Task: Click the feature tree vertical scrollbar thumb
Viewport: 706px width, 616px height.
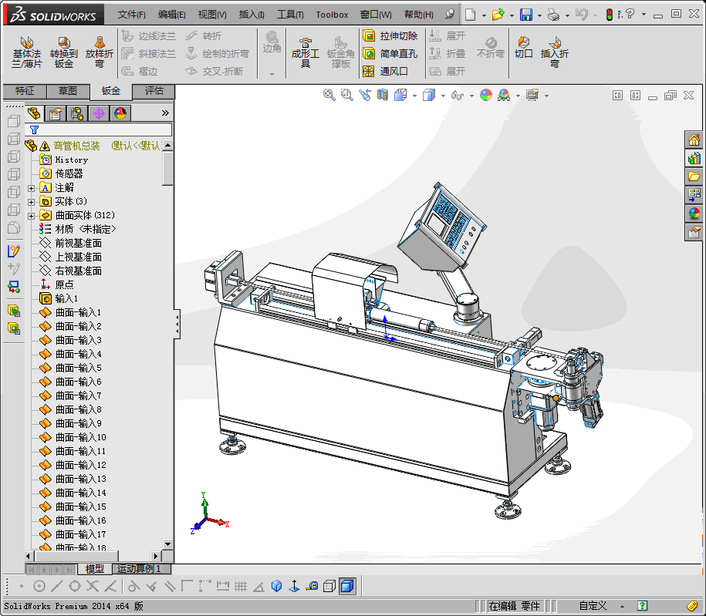Action: (167, 168)
